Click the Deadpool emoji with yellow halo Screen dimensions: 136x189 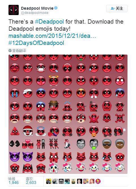click(54, 80)
